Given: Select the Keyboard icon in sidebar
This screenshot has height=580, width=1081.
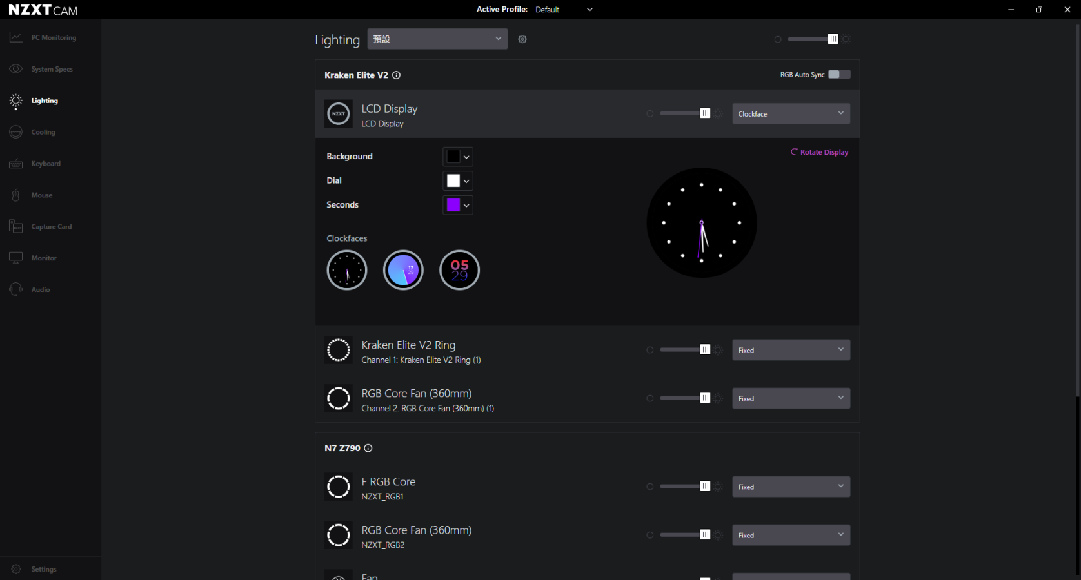Looking at the screenshot, I should point(16,164).
